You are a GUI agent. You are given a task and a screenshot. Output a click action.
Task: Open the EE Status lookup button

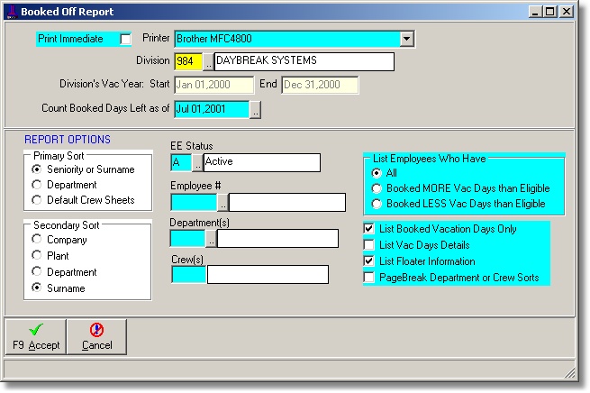pyautogui.click(x=197, y=162)
